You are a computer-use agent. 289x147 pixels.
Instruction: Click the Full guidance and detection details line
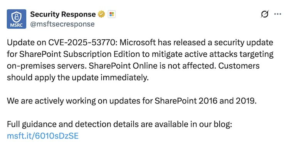(x=119, y=124)
